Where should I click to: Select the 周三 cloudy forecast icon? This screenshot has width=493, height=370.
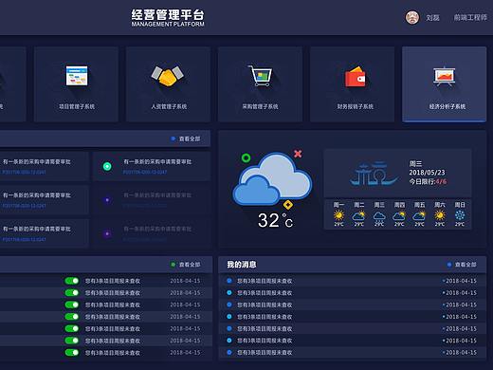[x=379, y=216]
